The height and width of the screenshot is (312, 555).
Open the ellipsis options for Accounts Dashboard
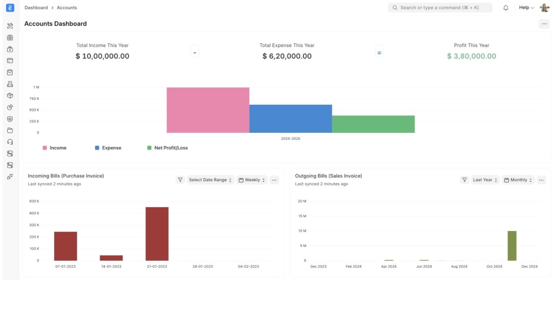pyautogui.click(x=544, y=24)
